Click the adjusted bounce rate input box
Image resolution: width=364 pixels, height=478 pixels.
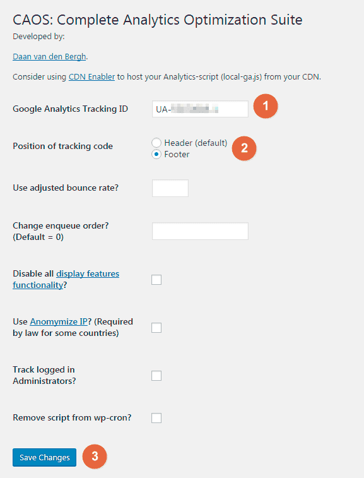tap(170, 188)
